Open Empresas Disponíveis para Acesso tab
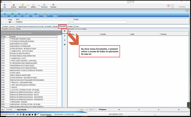The height and width of the screenshot is (117, 191). (30, 26)
